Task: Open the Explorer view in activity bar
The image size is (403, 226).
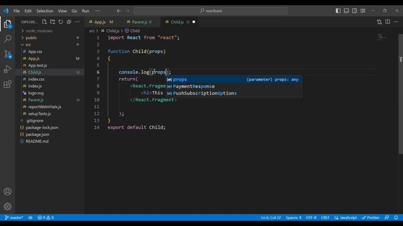Action: click(x=8, y=24)
